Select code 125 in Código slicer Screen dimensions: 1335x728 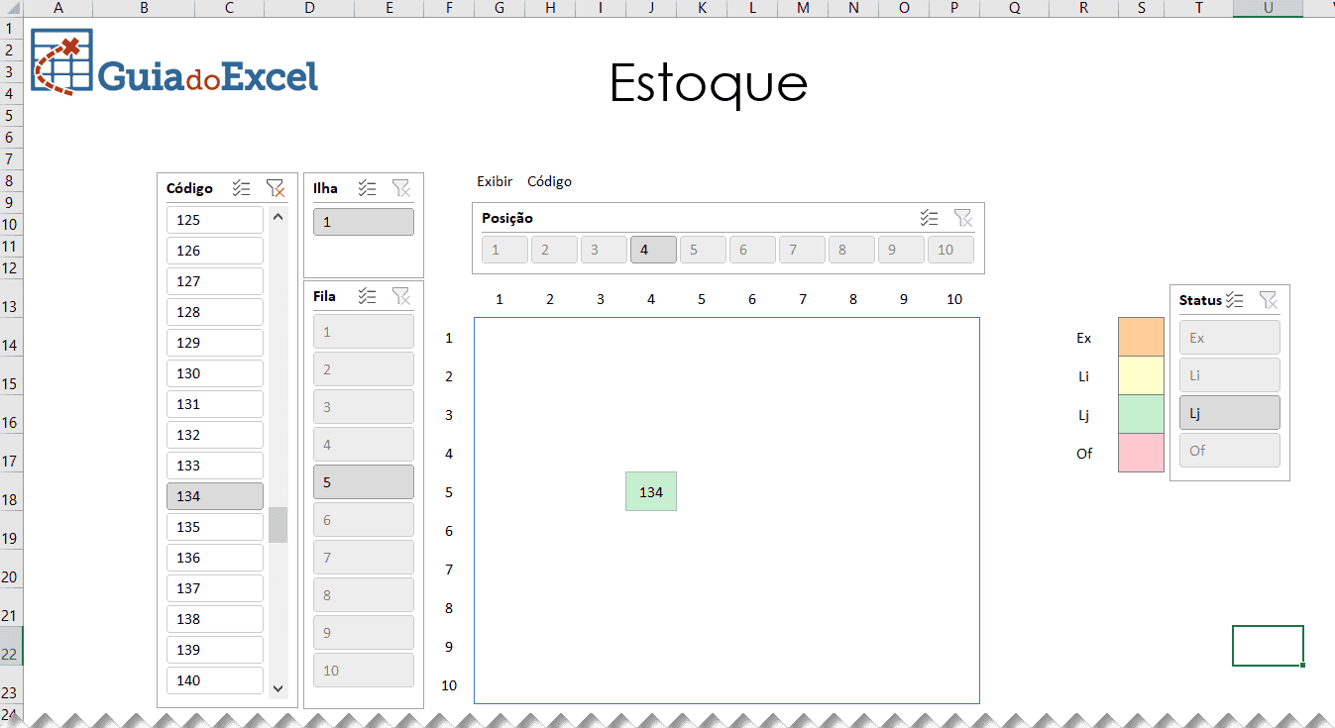pos(215,220)
